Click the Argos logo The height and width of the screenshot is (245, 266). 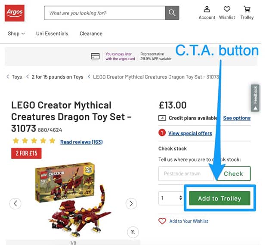[x=14, y=13]
